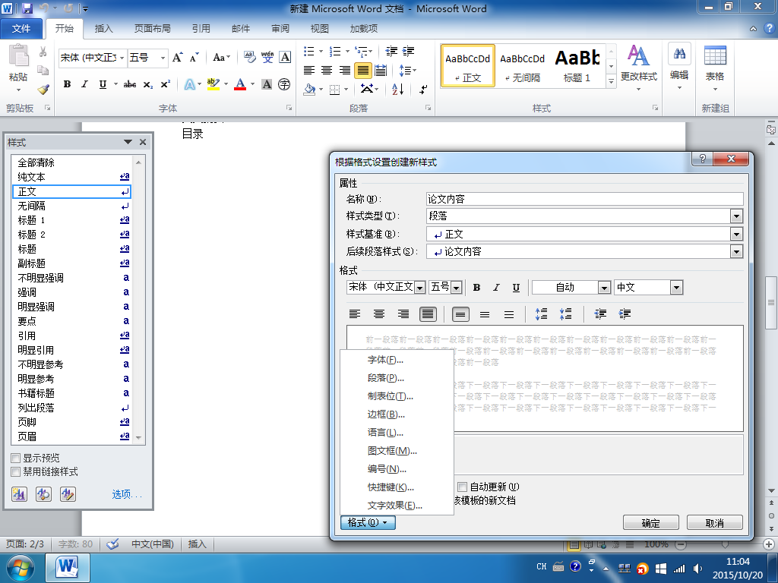This screenshot has width=778, height=583.
Task: Select 标题 2 in the Styles list
Action: point(71,235)
